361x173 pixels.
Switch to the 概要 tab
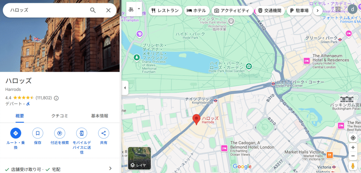(20, 116)
